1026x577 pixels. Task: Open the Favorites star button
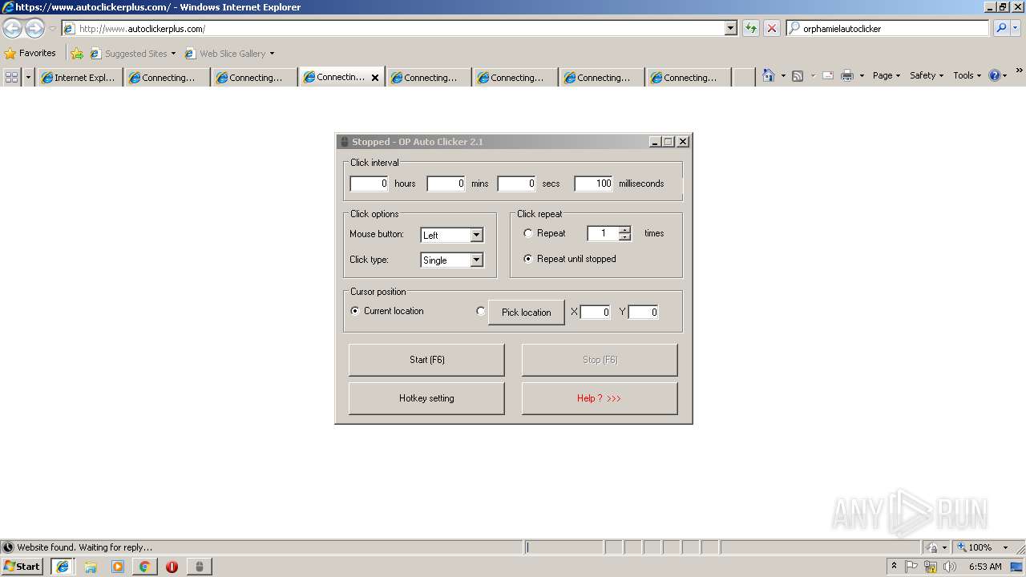30,53
